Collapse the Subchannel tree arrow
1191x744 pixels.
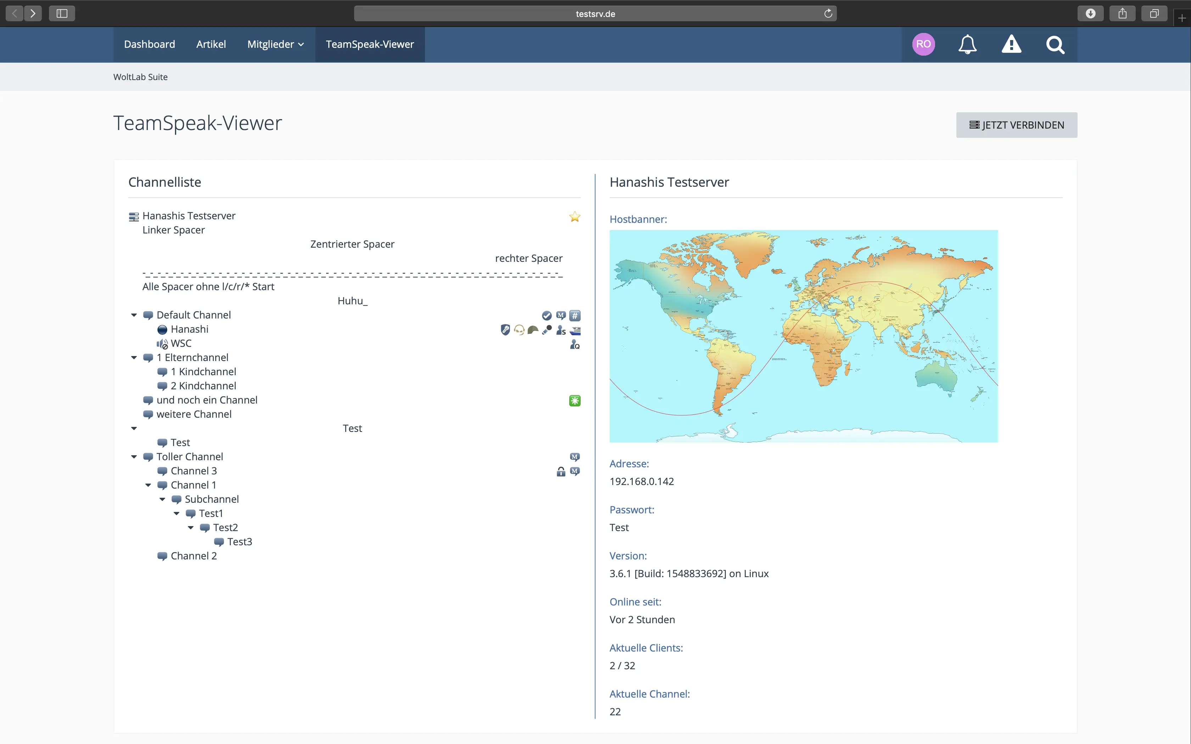[x=162, y=499]
